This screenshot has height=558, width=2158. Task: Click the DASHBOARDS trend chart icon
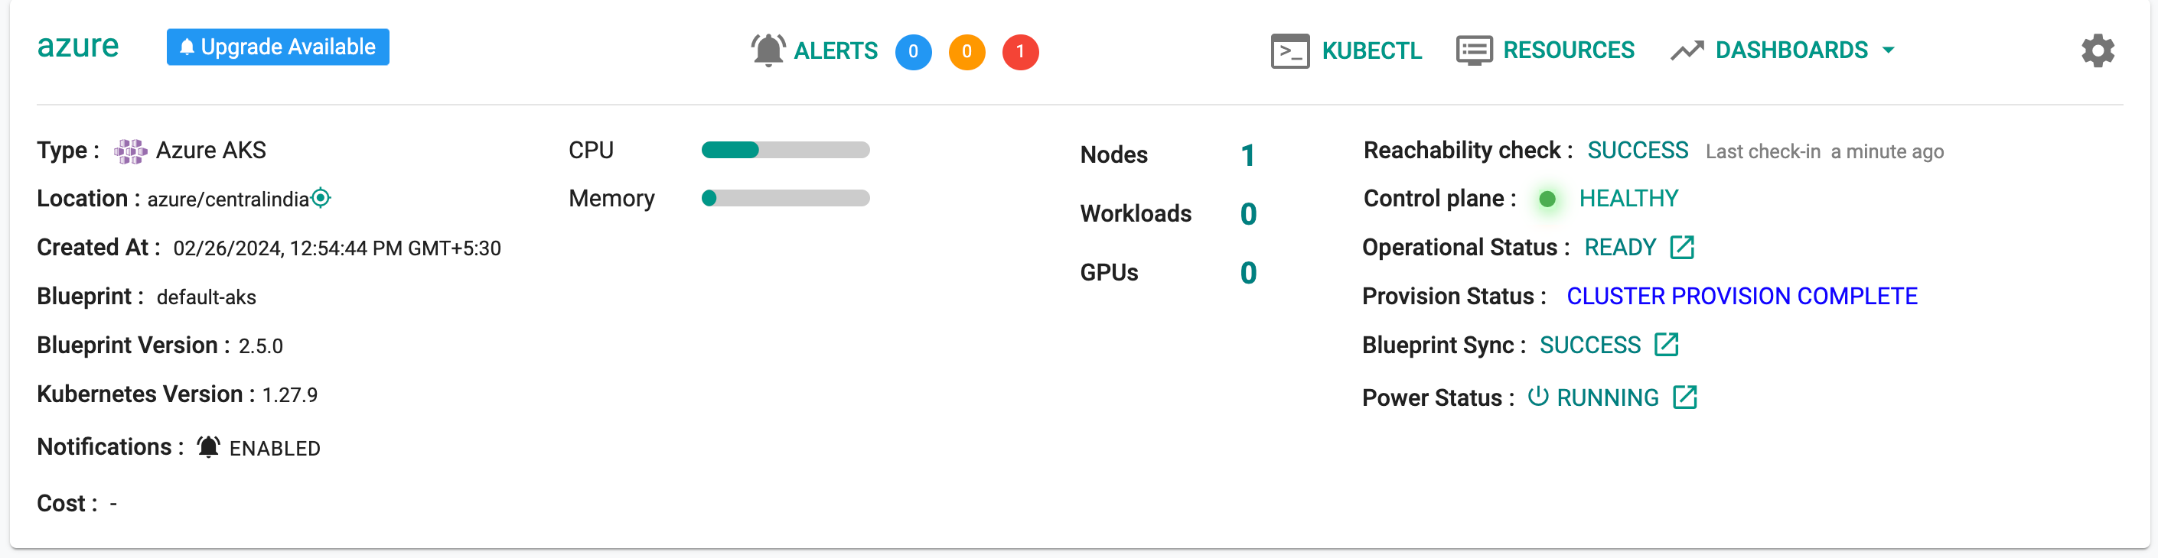tap(1687, 51)
